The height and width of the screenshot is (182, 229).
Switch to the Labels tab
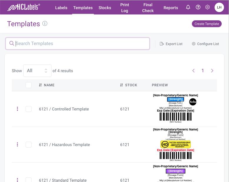pos(61,8)
